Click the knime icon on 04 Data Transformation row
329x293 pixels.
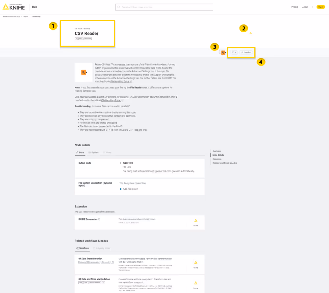coord(196,263)
